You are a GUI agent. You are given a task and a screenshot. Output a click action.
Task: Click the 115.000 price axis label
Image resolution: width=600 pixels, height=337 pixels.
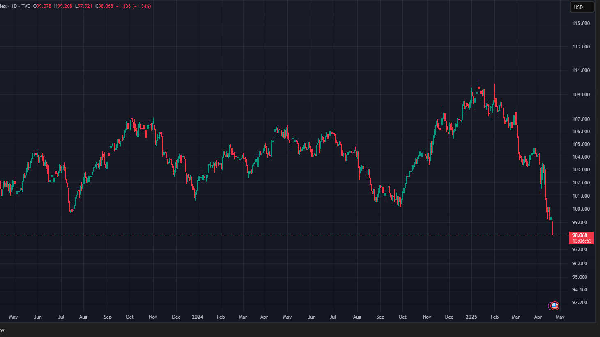click(581, 23)
